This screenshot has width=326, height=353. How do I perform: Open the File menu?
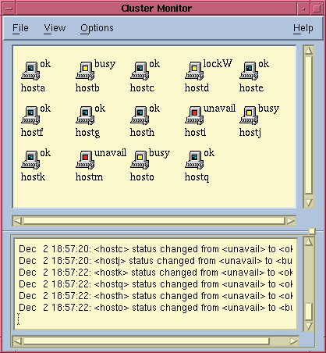coord(20,28)
